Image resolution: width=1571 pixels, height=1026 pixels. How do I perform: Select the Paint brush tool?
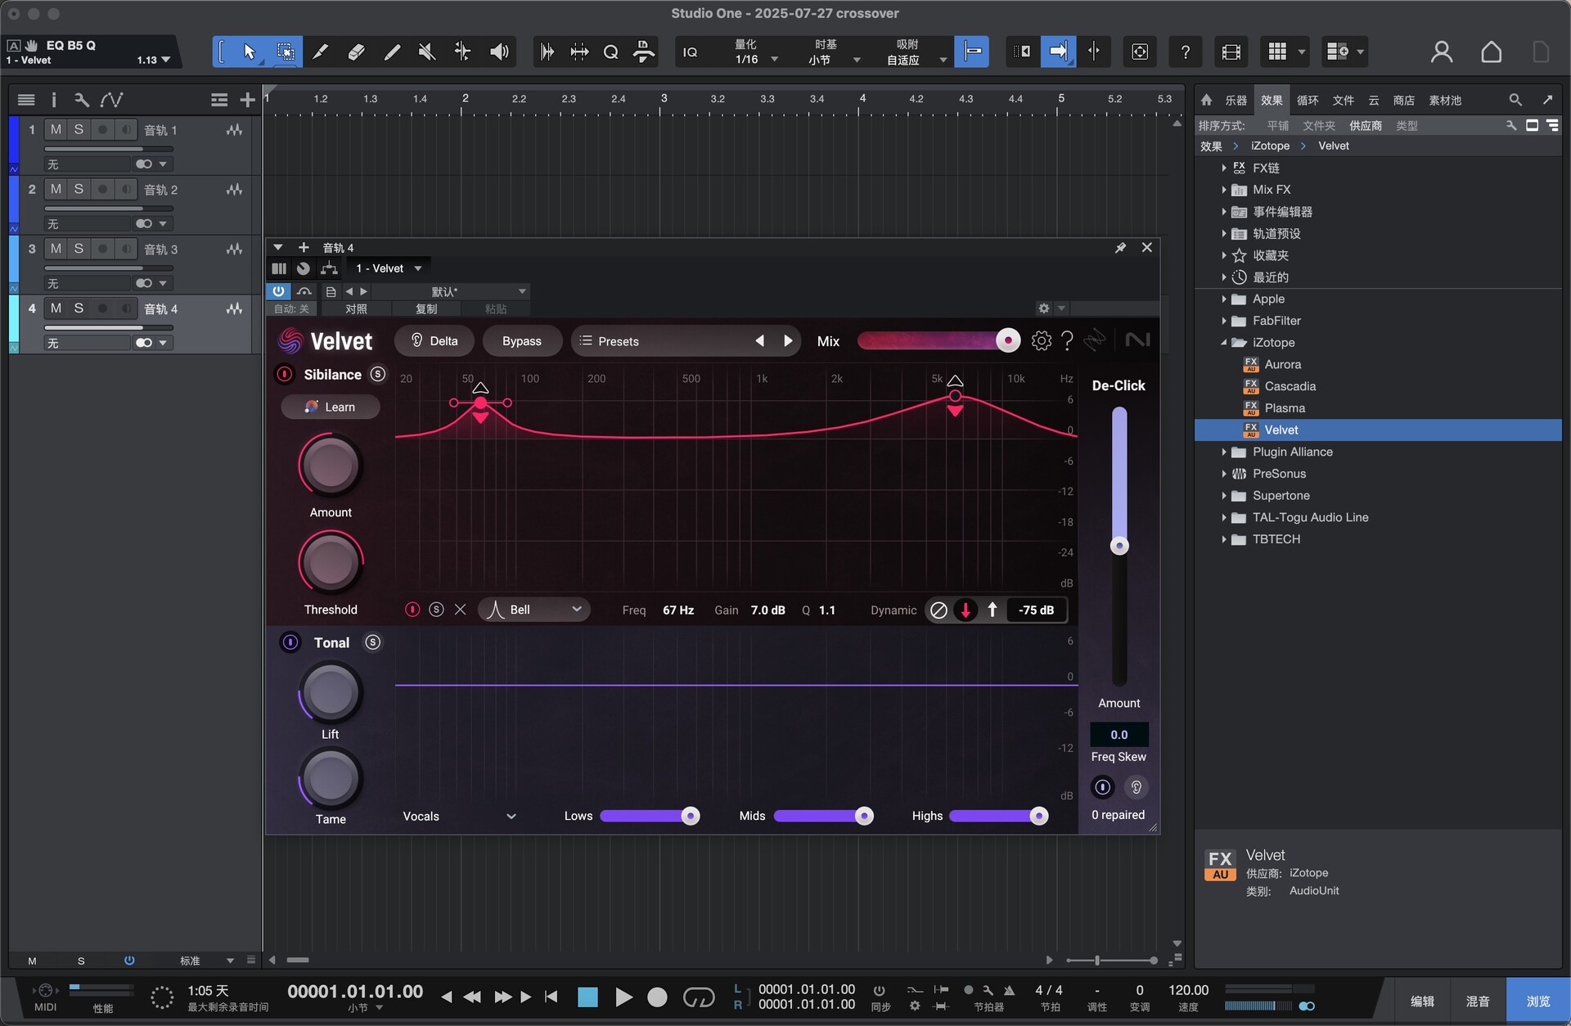392,52
